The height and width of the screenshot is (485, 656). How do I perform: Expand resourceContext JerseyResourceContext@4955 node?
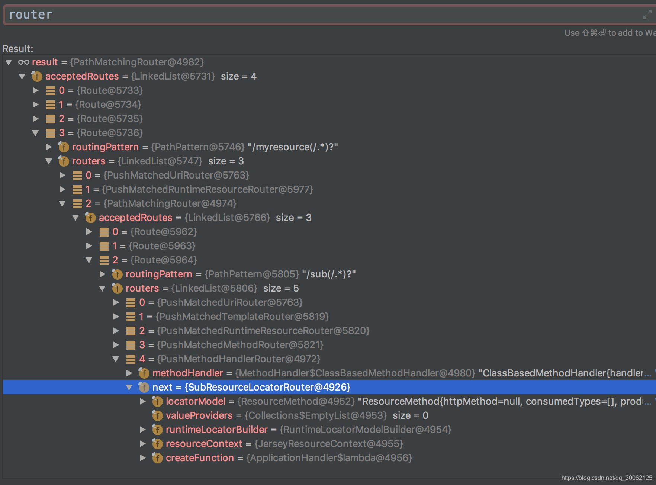(x=142, y=444)
